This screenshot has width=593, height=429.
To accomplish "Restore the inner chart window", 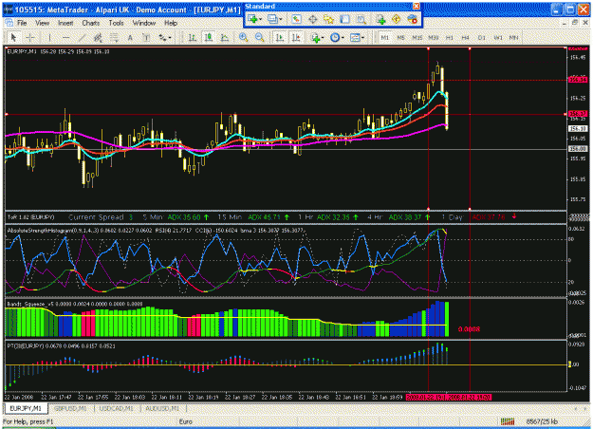I will click(575, 23).
